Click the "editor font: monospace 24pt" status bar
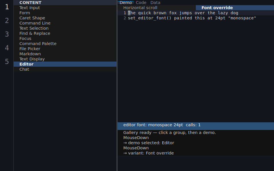 point(196,126)
